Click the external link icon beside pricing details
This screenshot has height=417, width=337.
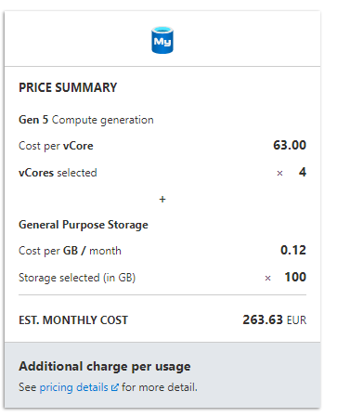pyautogui.click(x=115, y=387)
